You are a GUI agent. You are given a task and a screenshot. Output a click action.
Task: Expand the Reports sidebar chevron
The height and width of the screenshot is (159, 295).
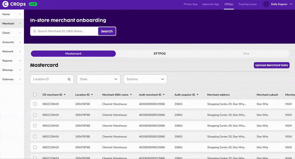pyautogui.click(x=20, y=61)
